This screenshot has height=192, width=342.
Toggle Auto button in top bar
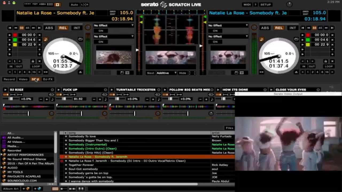(x=74, y=5)
